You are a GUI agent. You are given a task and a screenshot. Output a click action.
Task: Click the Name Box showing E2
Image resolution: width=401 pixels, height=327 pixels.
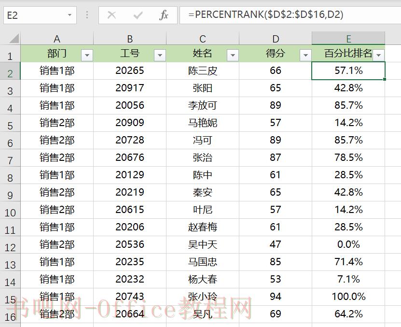pos(40,15)
